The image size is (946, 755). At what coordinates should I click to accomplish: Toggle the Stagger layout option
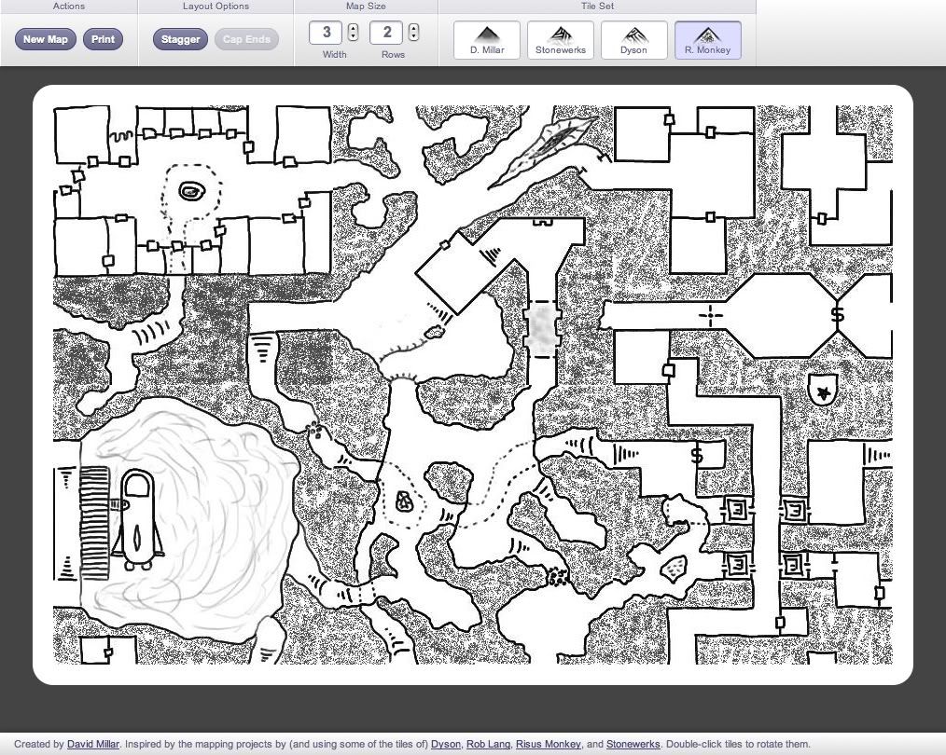(180, 39)
